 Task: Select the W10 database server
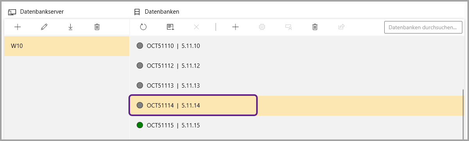[67, 46]
